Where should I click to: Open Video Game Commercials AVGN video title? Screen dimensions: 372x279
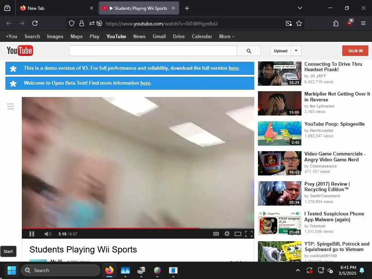pos(335,157)
